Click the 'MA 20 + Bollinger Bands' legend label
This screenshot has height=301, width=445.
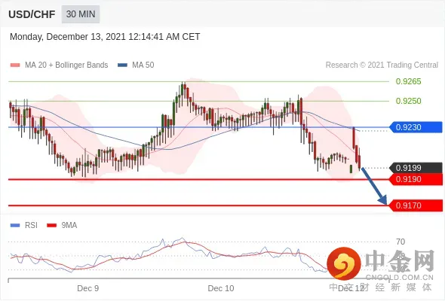click(66, 65)
